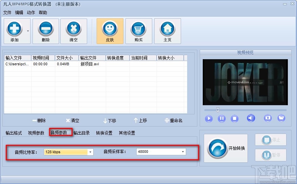Switch to the 输出格式 tab
This screenshot has height=184, width=297.
coord(14,133)
